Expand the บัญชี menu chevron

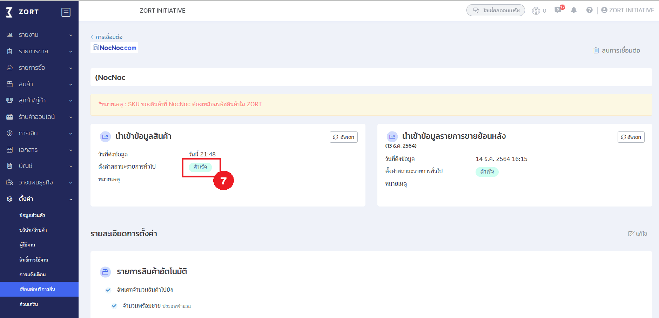click(x=71, y=166)
